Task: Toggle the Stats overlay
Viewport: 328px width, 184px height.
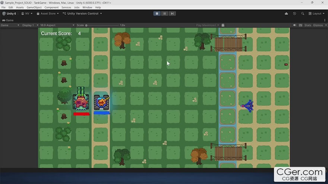Action: click(x=307, y=25)
